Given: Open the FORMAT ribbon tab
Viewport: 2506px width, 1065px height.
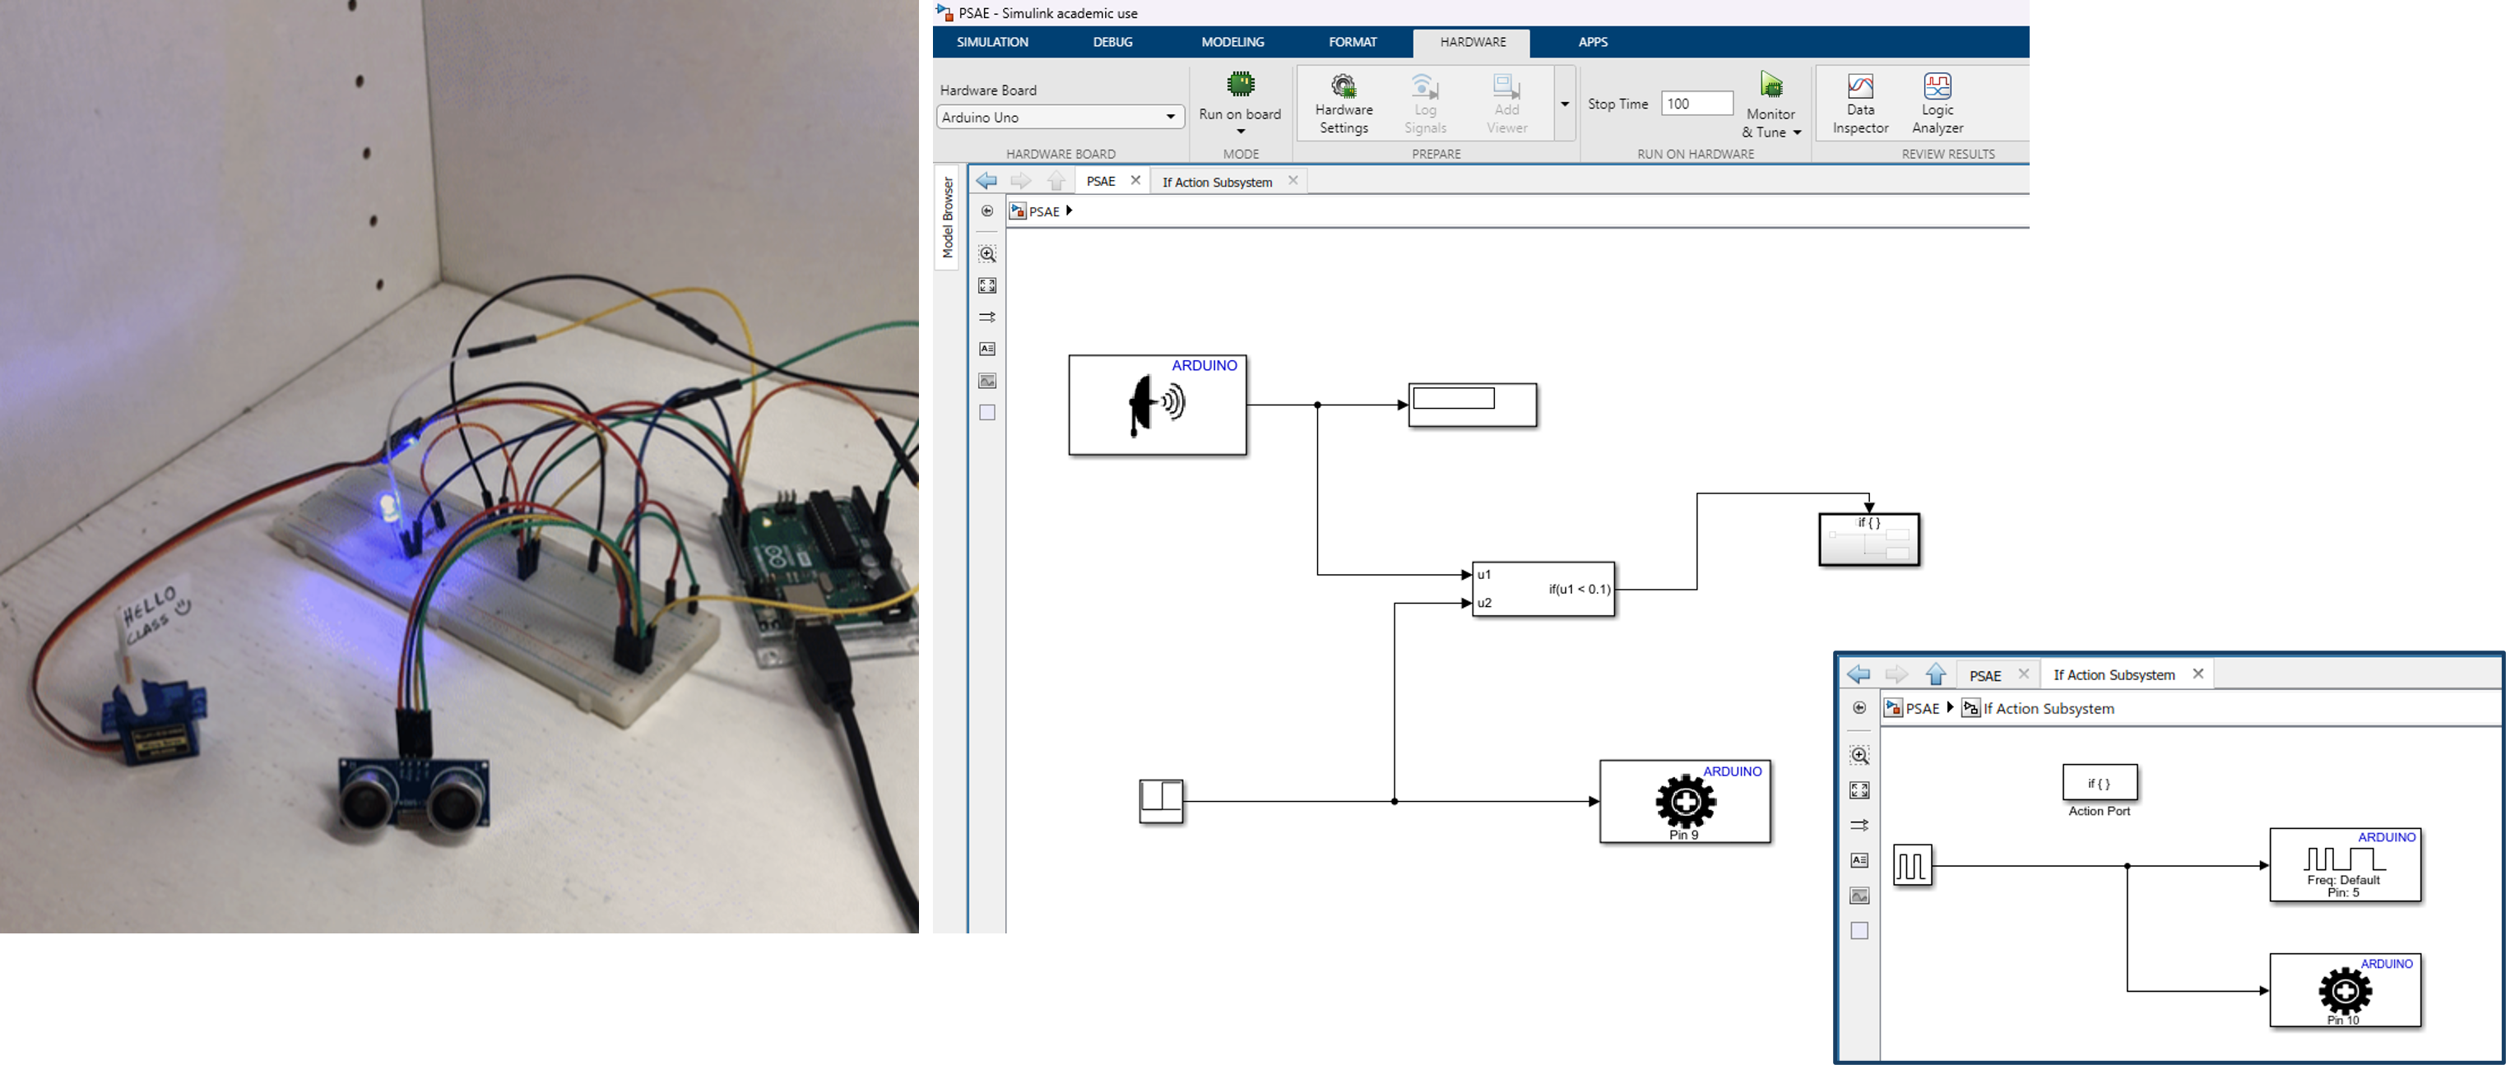Looking at the screenshot, I should (1353, 42).
